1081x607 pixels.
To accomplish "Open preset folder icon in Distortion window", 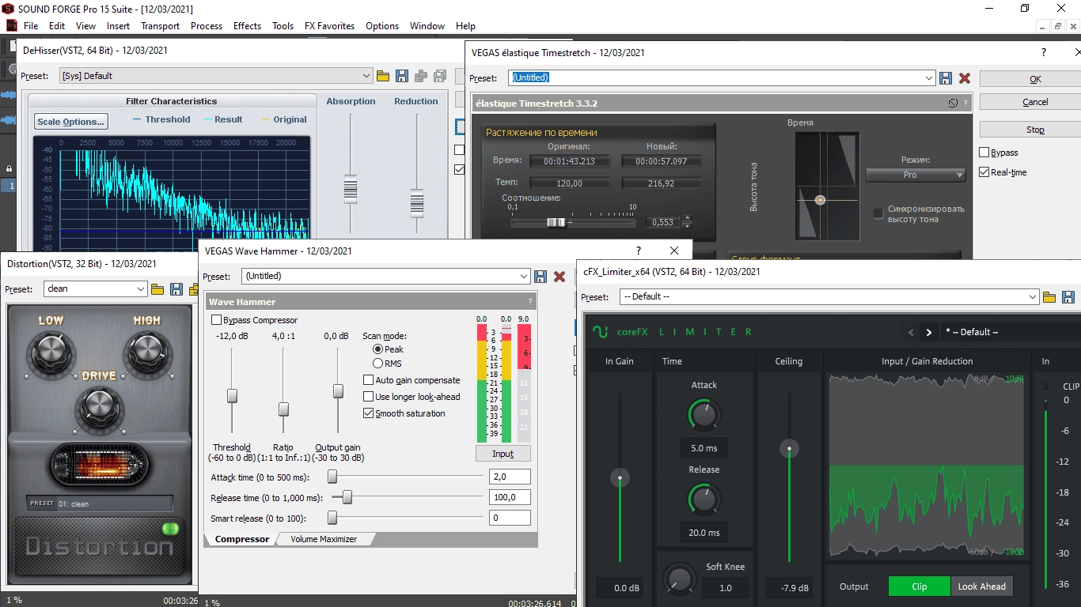I will click(x=157, y=289).
